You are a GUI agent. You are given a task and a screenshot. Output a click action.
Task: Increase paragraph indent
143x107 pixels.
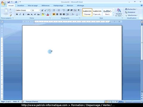(71, 10)
